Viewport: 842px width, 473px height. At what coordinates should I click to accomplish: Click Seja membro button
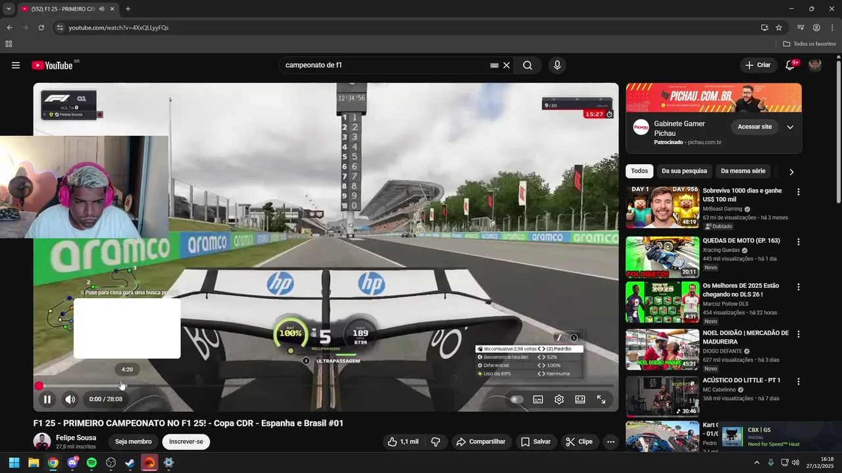pos(133,441)
